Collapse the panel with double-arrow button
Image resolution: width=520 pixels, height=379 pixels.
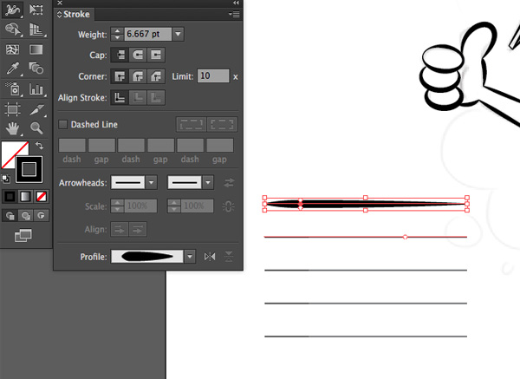(x=236, y=3)
